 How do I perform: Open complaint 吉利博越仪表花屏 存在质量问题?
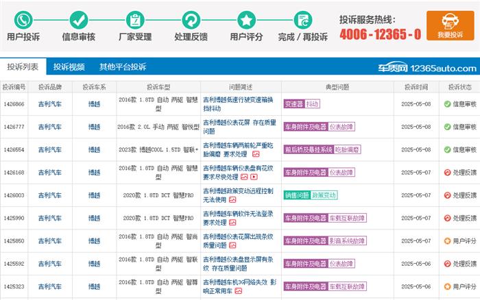pos(239,127)
